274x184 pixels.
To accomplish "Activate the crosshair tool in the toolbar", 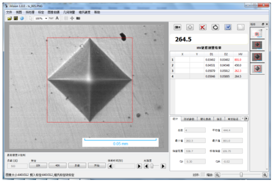I will point(72,18).
